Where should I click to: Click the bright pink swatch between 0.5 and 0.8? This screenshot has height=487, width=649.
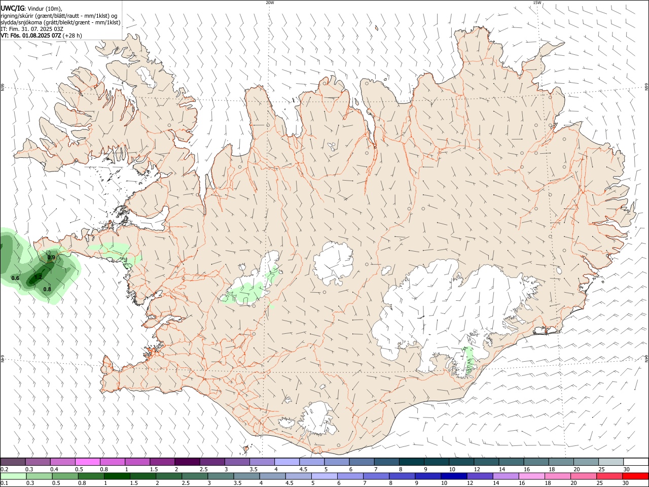(88, 462)
